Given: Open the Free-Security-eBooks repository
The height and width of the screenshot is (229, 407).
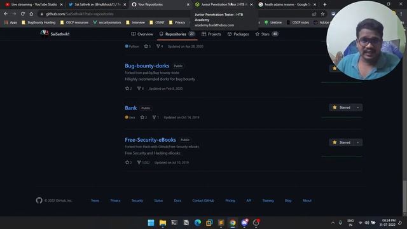Looking at the screenshot, I should [x=151, y=140].
